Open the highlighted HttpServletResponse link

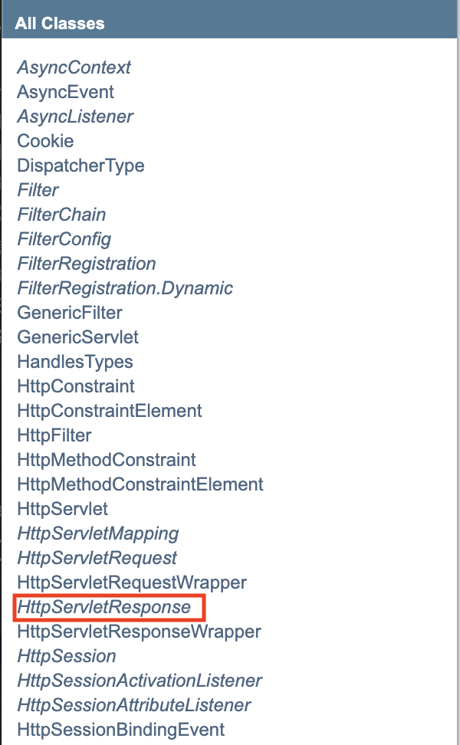pos(103,607)
